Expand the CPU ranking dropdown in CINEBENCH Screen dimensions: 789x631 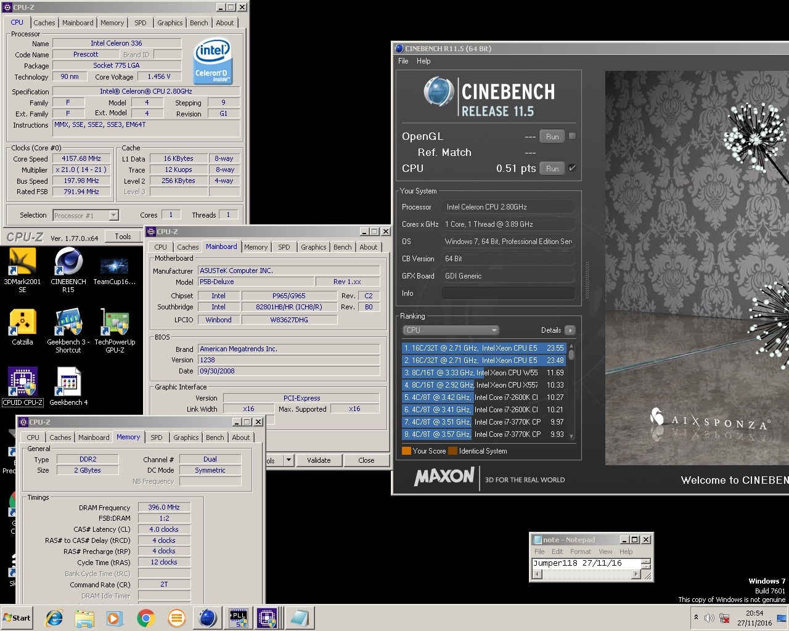tap(451, 330)
